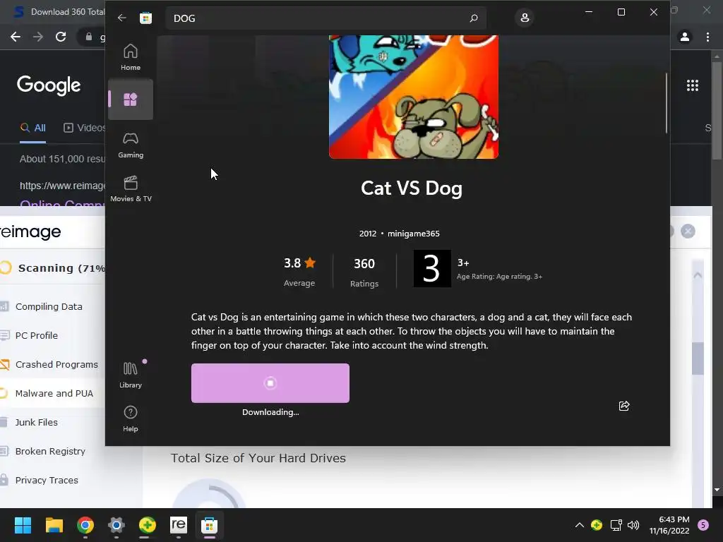723x542 pixels.
Task: Open the clock showing 6:43 PM
Action: point(669,525)
